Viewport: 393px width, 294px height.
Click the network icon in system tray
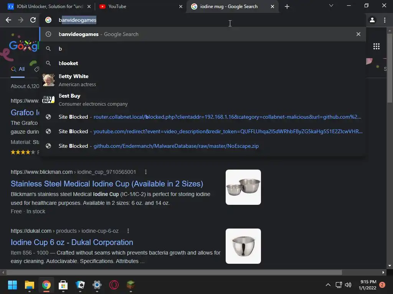[x=339, y=285]
